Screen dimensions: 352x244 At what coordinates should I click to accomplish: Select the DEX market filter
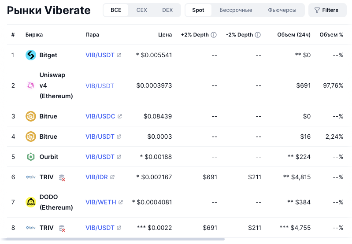pyautogui.click(x=167, y=10)
